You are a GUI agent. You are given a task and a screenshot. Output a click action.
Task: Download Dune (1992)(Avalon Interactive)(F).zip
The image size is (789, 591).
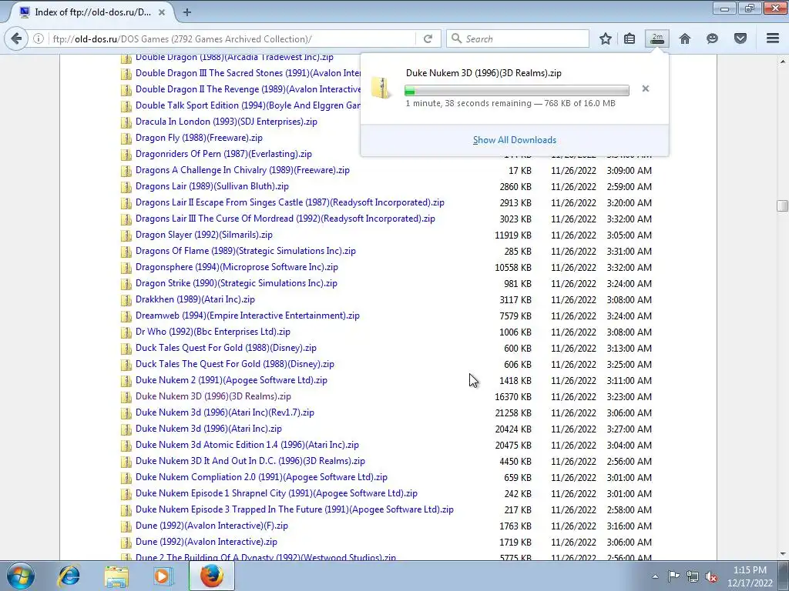tap(211, 526)
